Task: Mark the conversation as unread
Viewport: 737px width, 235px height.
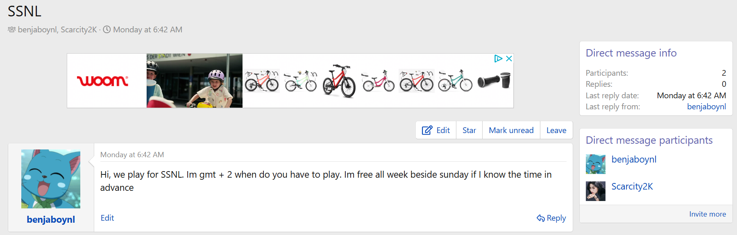Action: pyautogui.click(x=511, y=130)
